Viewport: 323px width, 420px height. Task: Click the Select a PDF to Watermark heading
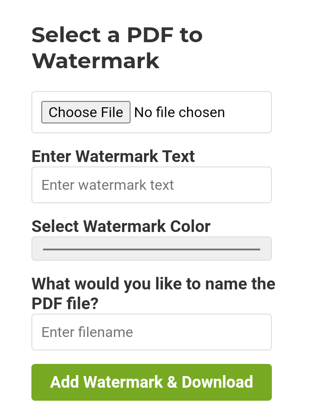click(x=117, y=48)
